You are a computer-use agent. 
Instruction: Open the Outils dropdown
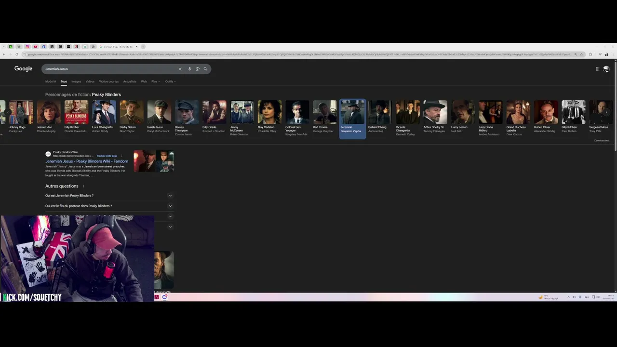coord(170,81)
